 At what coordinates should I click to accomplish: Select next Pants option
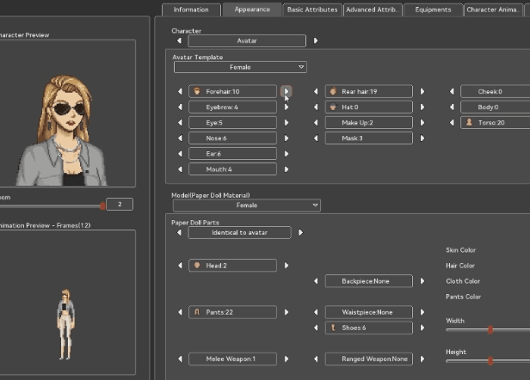click(x=287, y=312)
